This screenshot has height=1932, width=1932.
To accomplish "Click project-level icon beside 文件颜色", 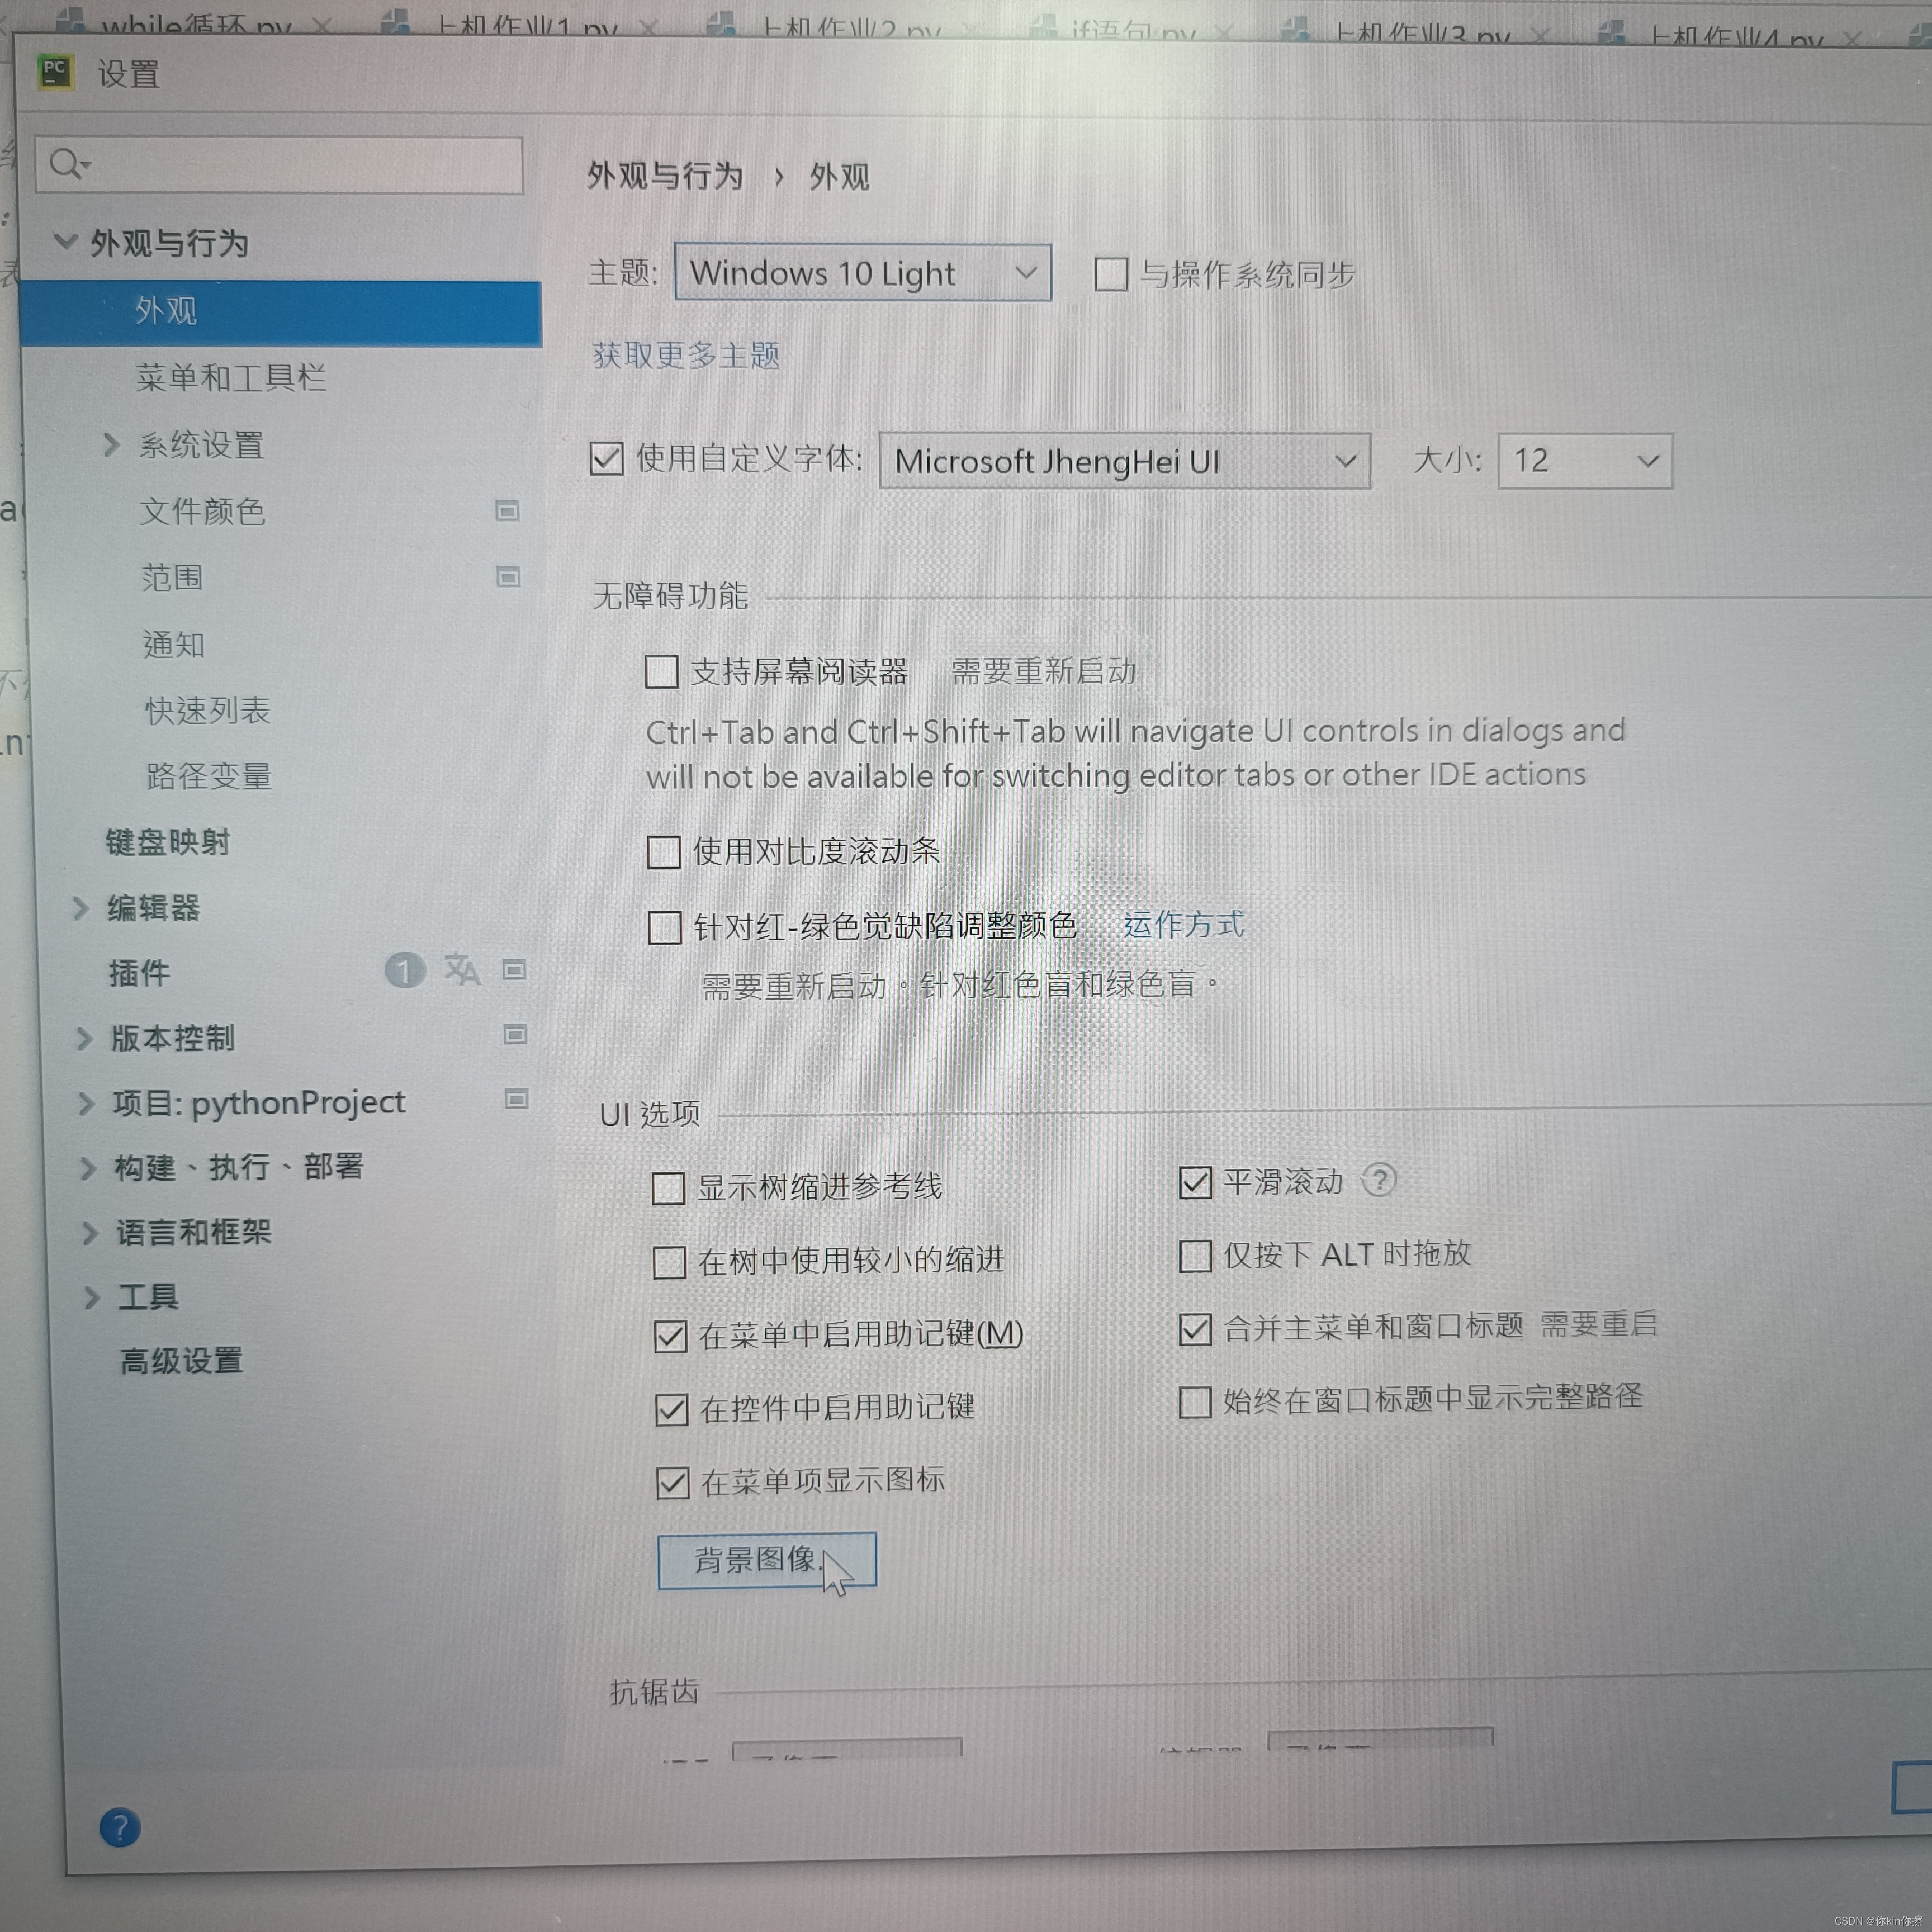I will 507,511.
